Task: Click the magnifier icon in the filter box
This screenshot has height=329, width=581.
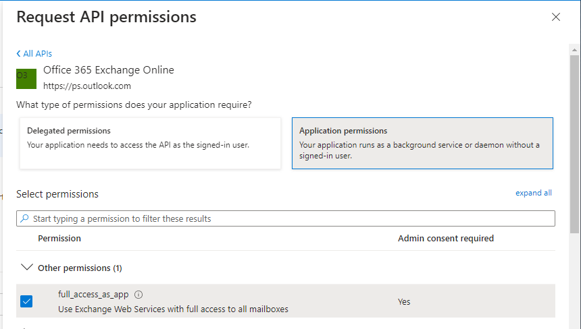Action: coord(24,218)
